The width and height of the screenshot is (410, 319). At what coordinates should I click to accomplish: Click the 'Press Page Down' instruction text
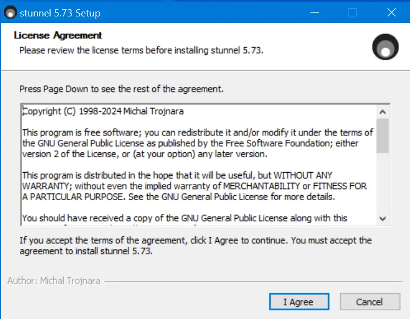click(121, 89)
